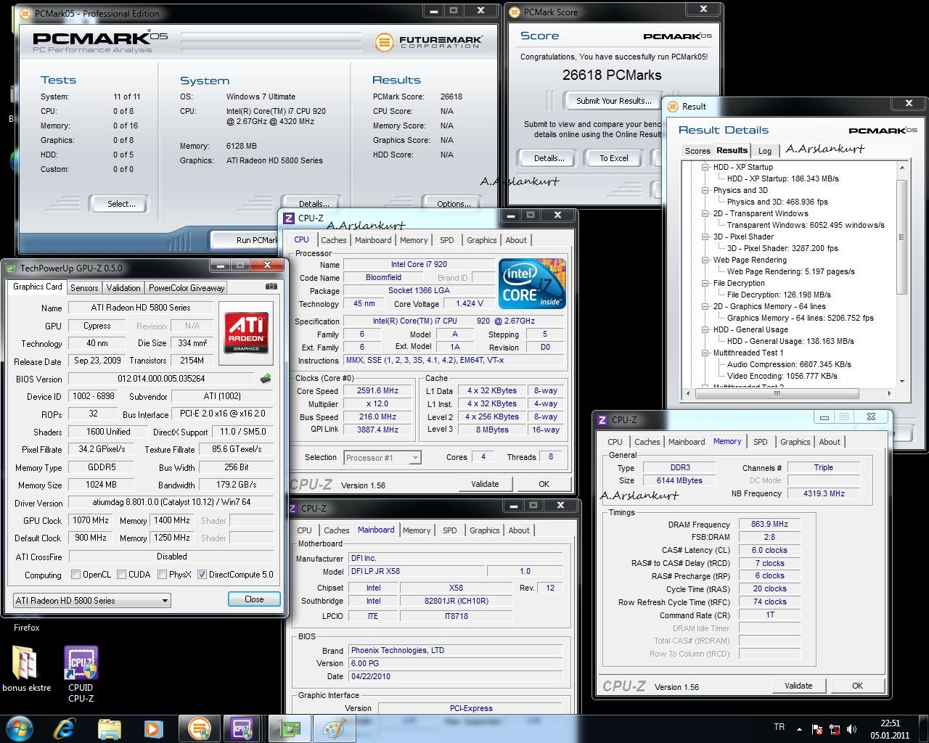The height and width of the screenshot is (743, 929).
Task: Collapse the 2D - Transparent Windows node
Action: pyautogui.click(x=705, y=213)
